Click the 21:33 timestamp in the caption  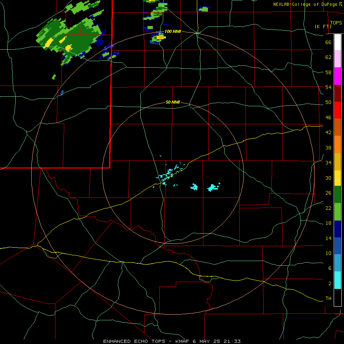[x=232, y=341]
